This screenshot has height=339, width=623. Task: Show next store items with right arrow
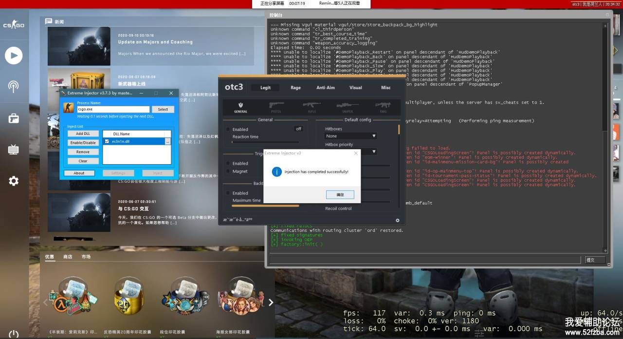coord(271,302)
